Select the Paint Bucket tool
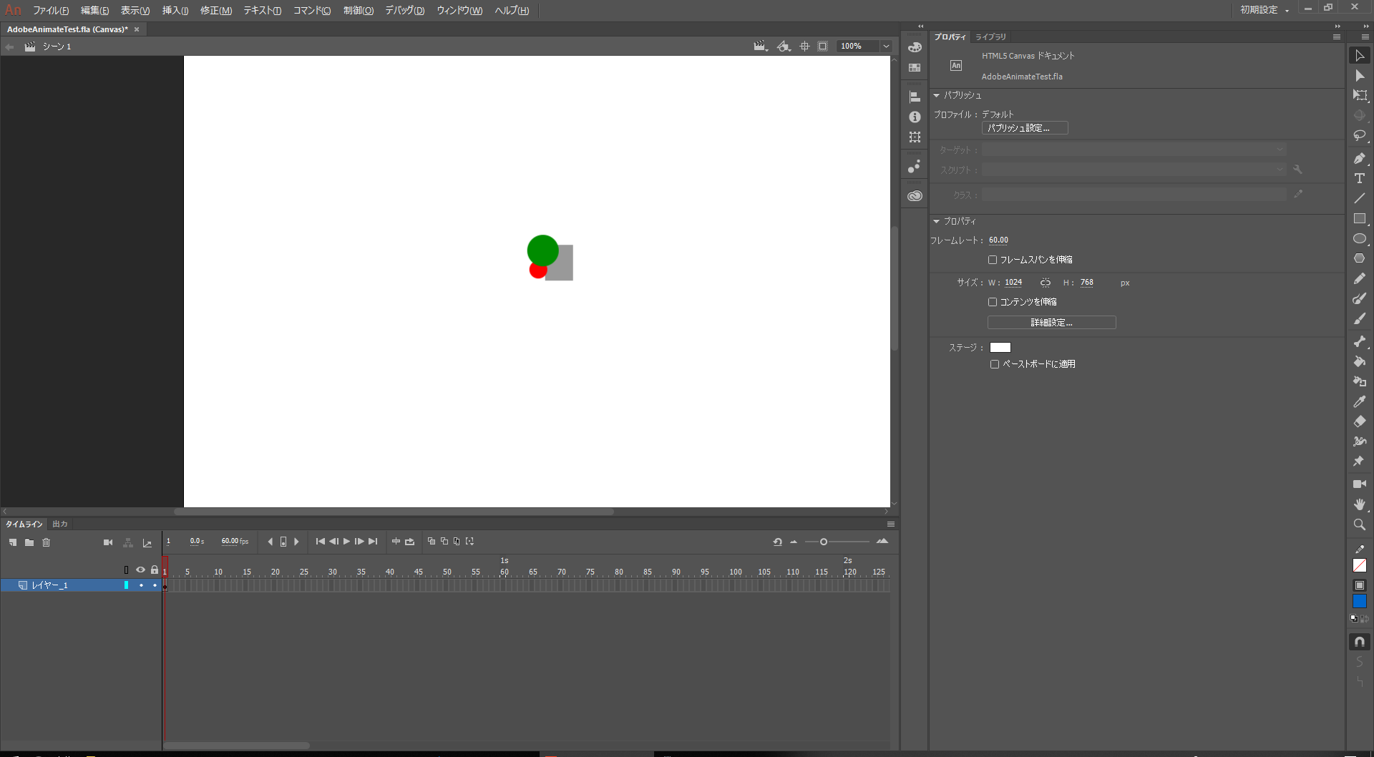This screenshot has width=1374, height=757. point(1360,361)
